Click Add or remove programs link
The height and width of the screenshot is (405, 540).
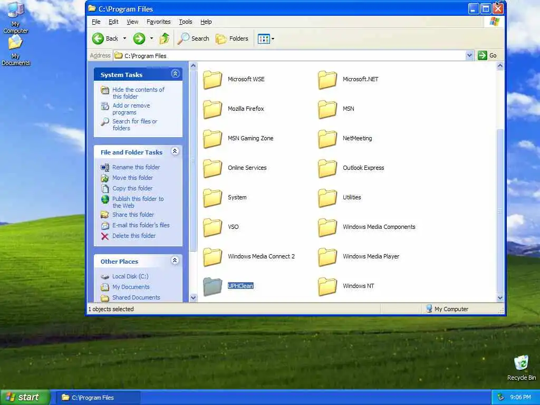[131, 109]
